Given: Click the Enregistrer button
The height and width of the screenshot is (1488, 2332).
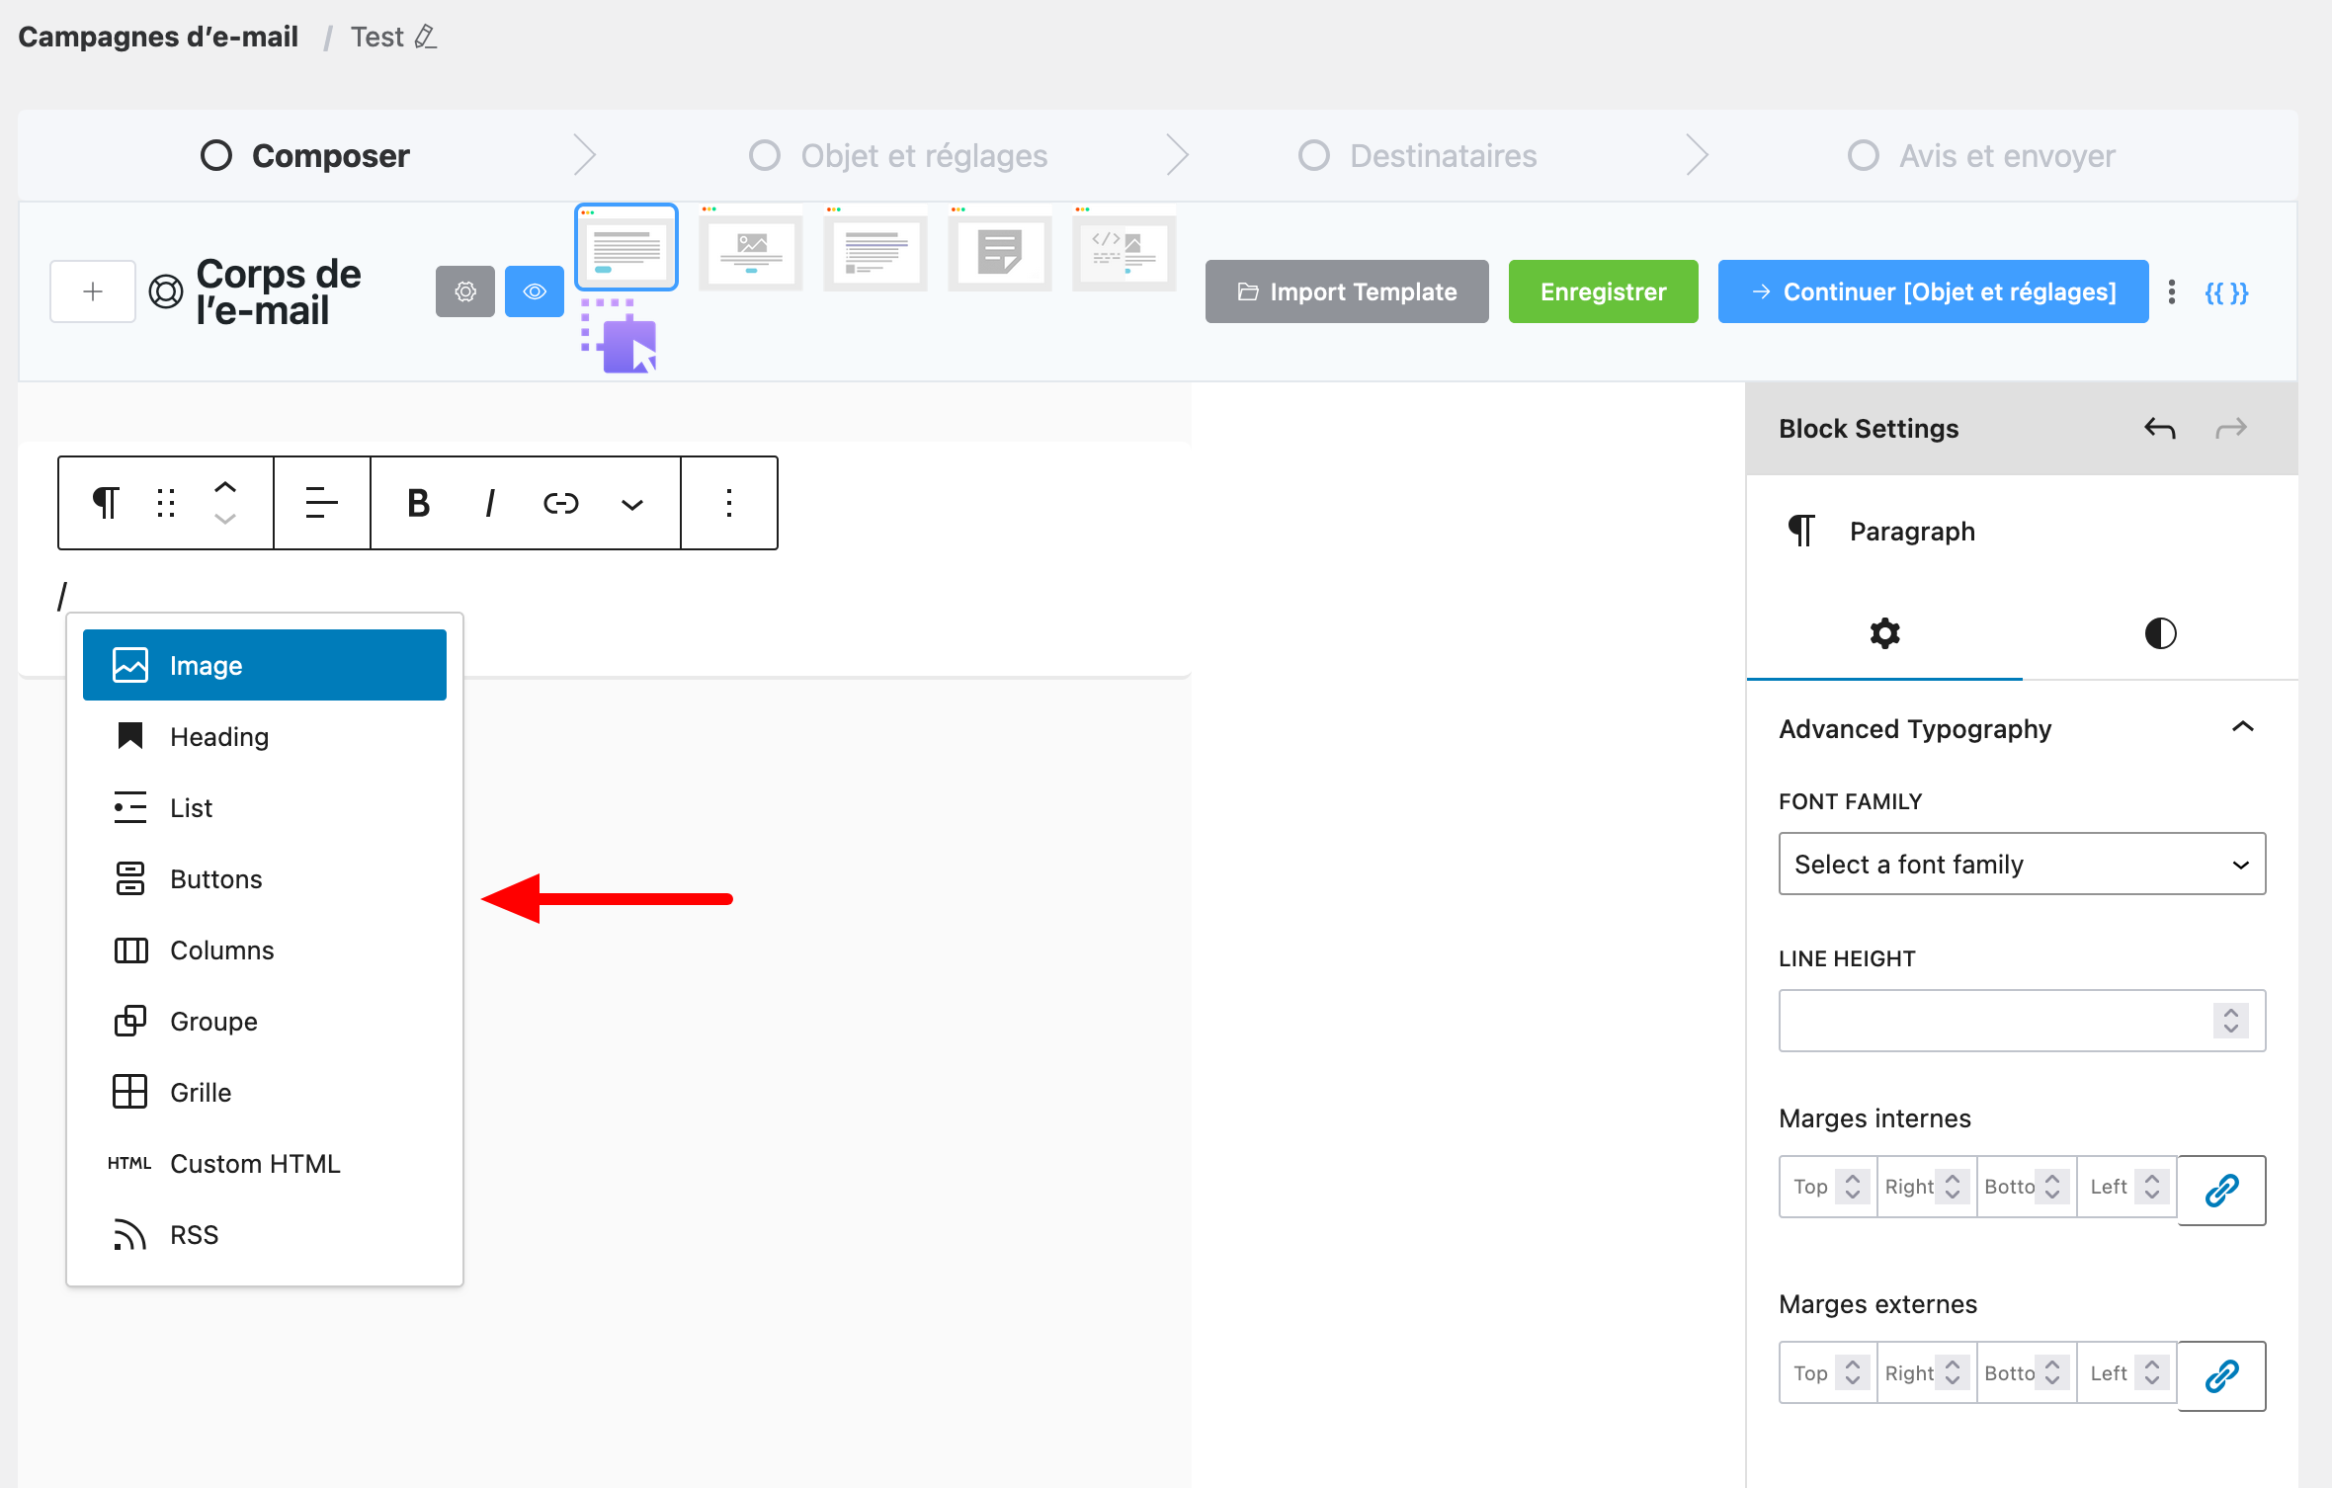Looking at the screenshot, I should (x=1603, y=291).
